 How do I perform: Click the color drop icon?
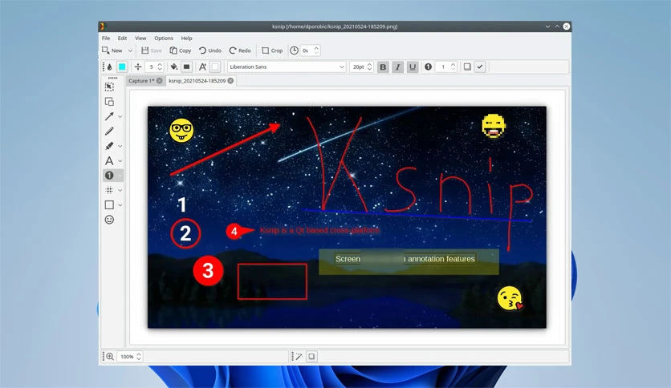[110, 67]
